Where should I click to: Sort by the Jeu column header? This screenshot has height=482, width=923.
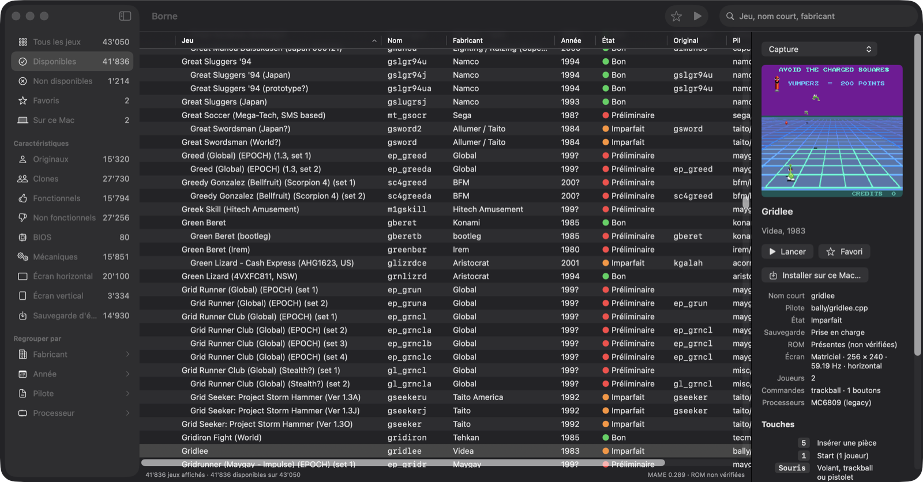(x=278, y=40)
